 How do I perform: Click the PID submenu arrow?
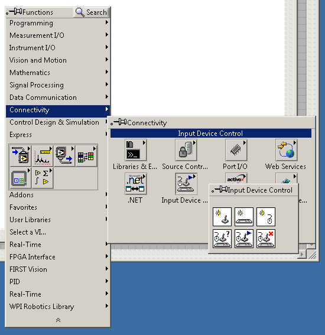click(107, 281)
